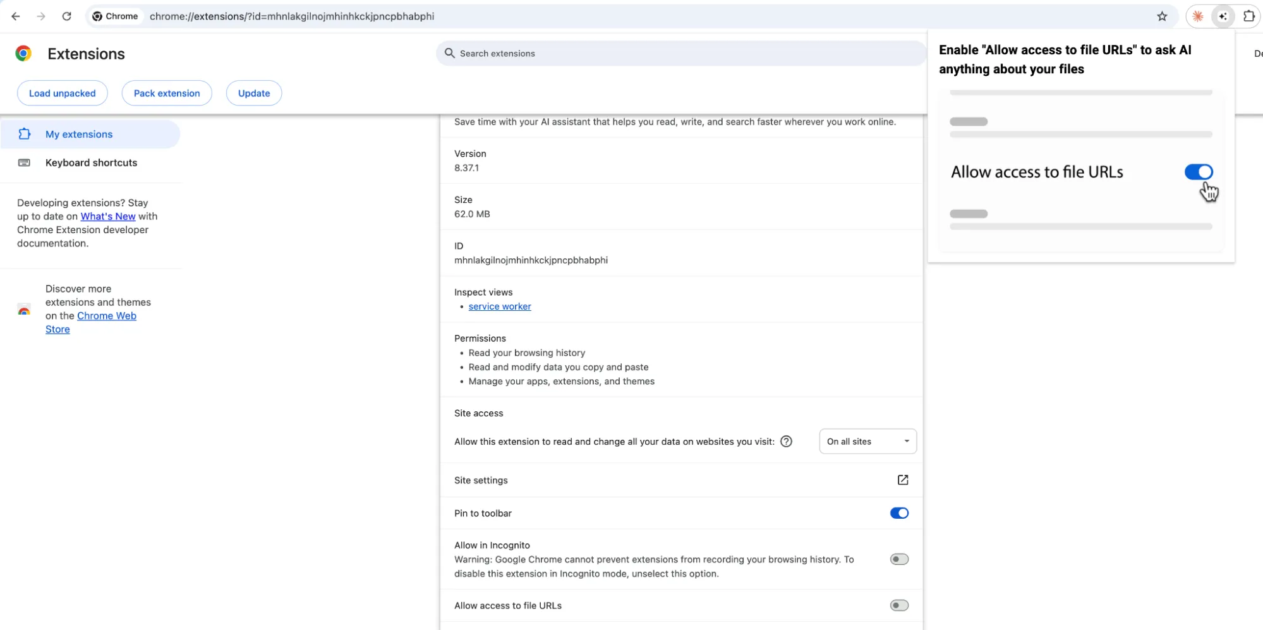The height and width of the screenshot is (630, 1263).
Task: Click the Chrome site info chip
Action: [x=116, y=16]
